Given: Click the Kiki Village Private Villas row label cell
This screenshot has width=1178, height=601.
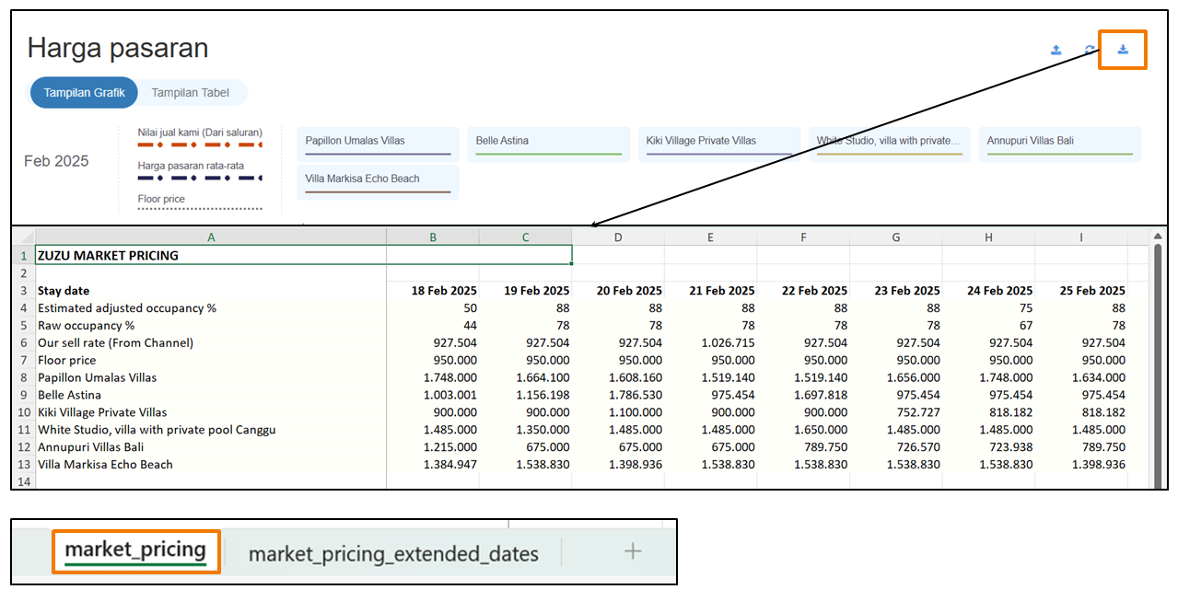Looking at the screenshot, I should click(x=211, y=412).
